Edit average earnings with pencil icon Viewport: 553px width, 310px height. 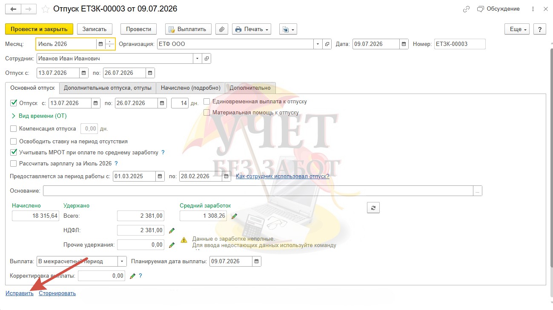click(234, 216)
